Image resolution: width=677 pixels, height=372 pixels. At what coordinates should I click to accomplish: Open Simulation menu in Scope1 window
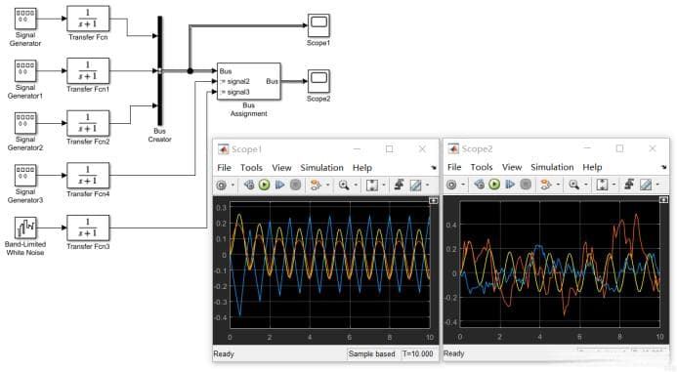[321, 168]
